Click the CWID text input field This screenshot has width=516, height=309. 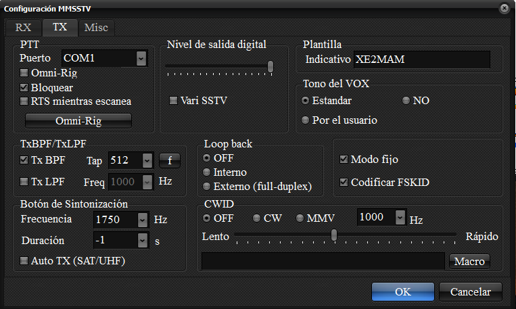tap(323, 261)
